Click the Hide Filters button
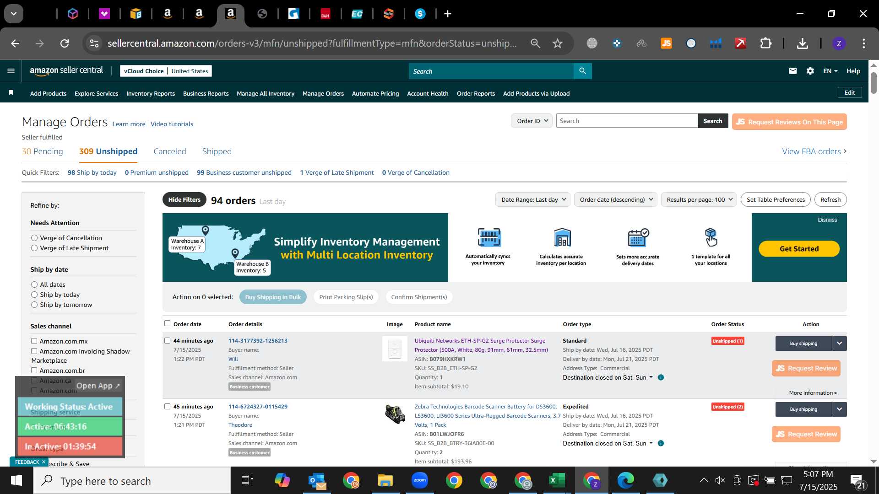Screen dimensions: 879x494 tap(184, 199)
